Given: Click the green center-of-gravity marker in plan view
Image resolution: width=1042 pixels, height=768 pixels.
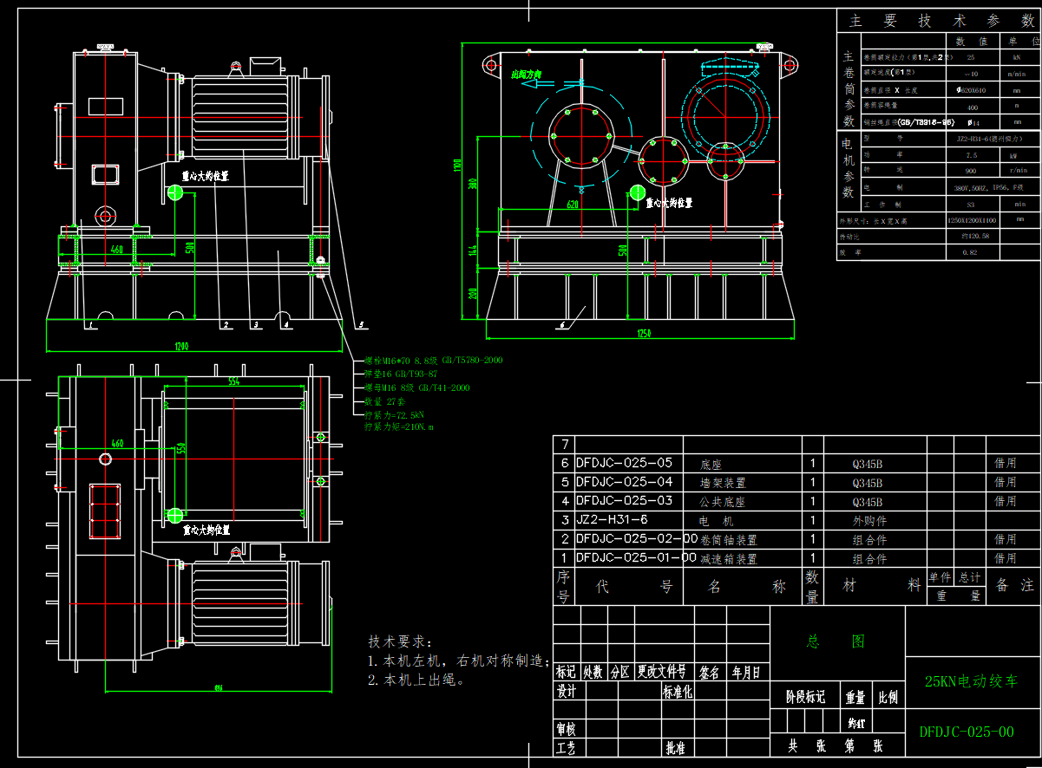Looking at the screenshot, I should pyautogui.click(x=176, y=517).
